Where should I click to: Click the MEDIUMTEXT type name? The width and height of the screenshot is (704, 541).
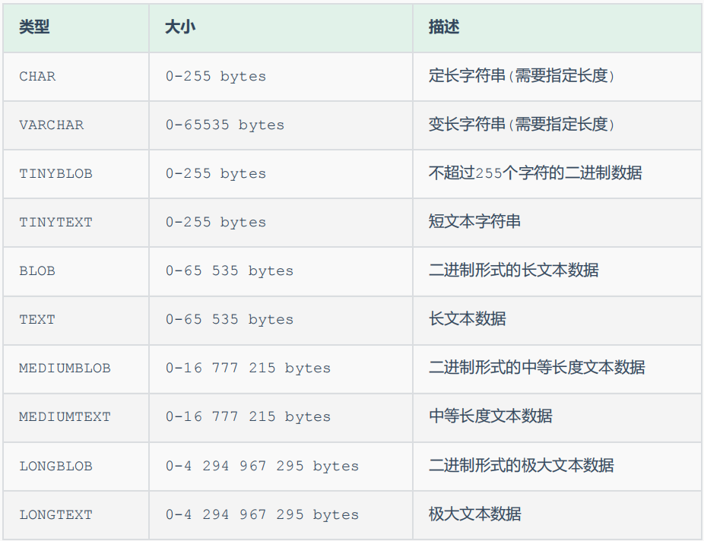[65, 417]
